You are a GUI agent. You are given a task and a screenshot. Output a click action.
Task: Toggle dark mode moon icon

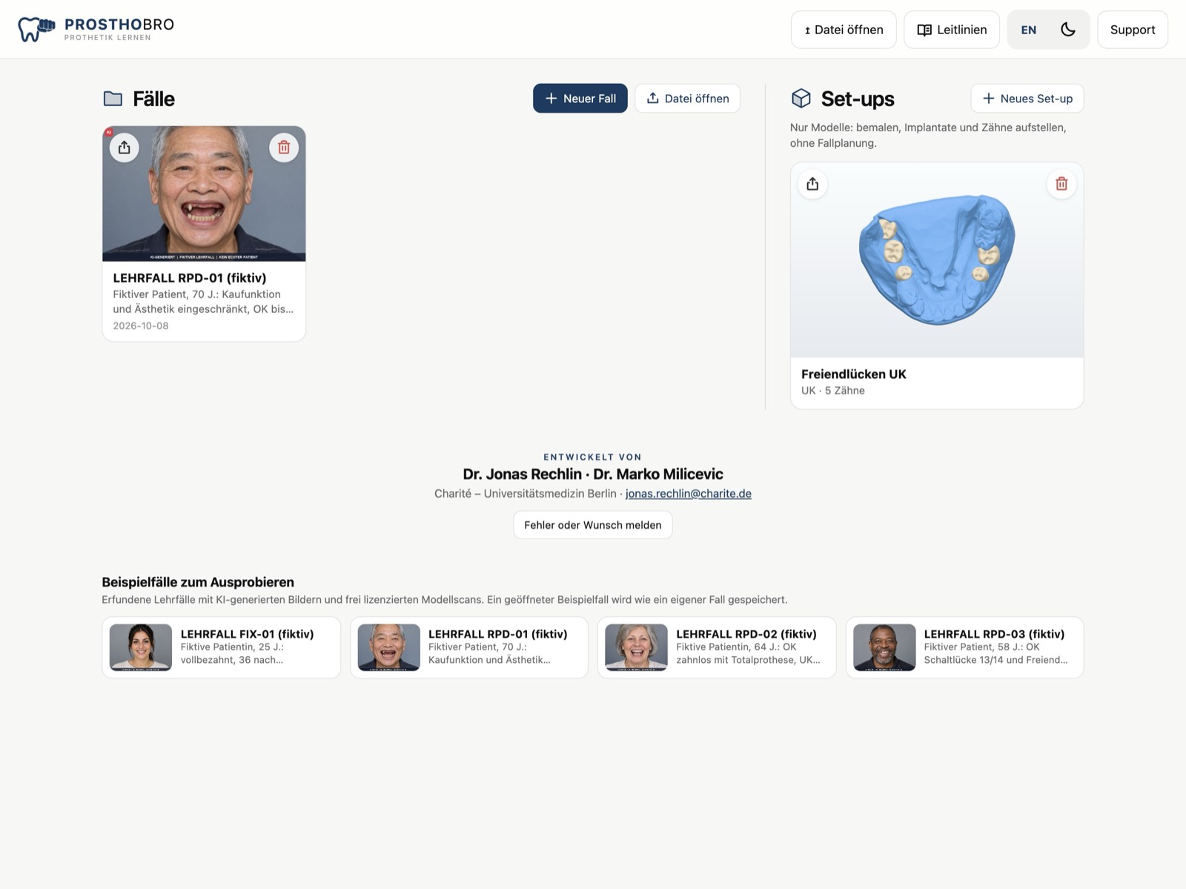1068,30
